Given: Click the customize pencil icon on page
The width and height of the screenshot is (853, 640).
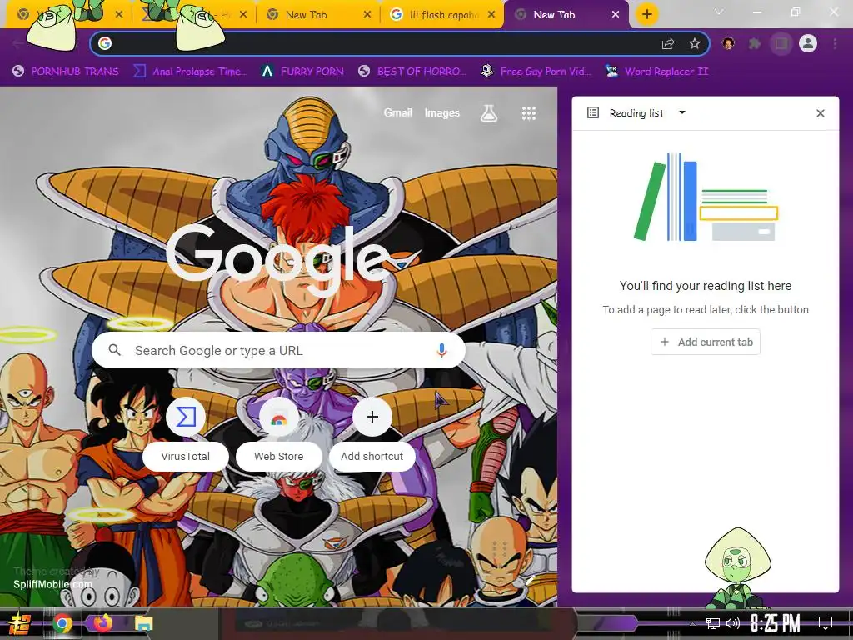Looking at the screenshot, I should tap(531, 580).
